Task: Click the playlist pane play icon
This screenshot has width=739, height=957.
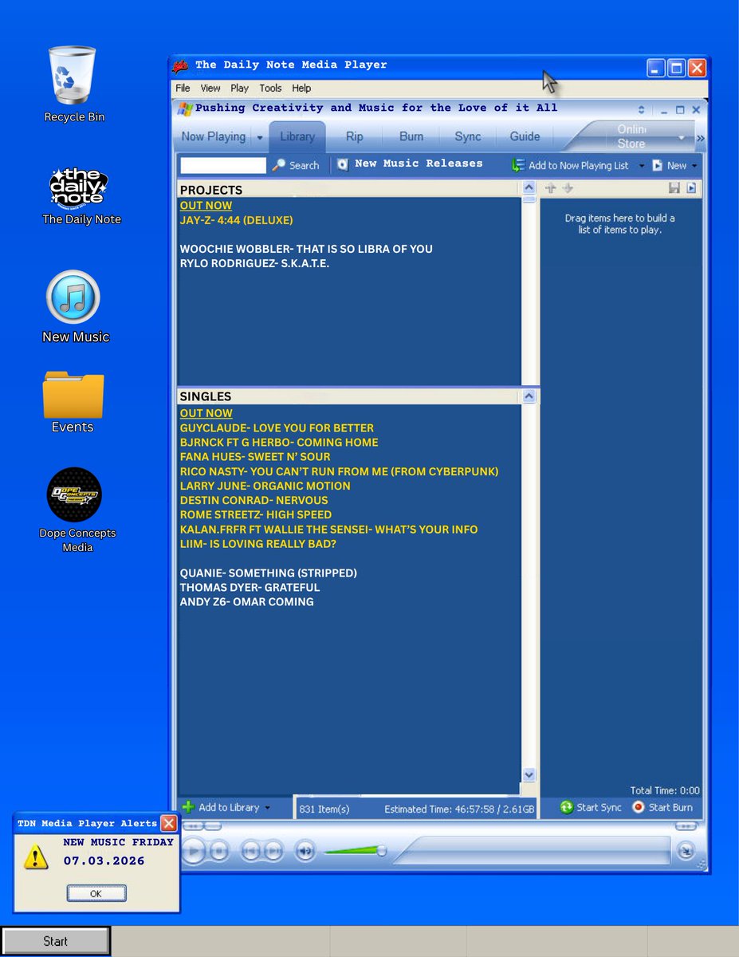Action: (x=691, y=188)
